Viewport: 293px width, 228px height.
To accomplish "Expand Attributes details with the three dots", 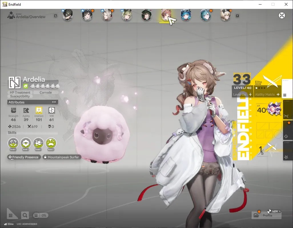I will click(x=54, y=102).
